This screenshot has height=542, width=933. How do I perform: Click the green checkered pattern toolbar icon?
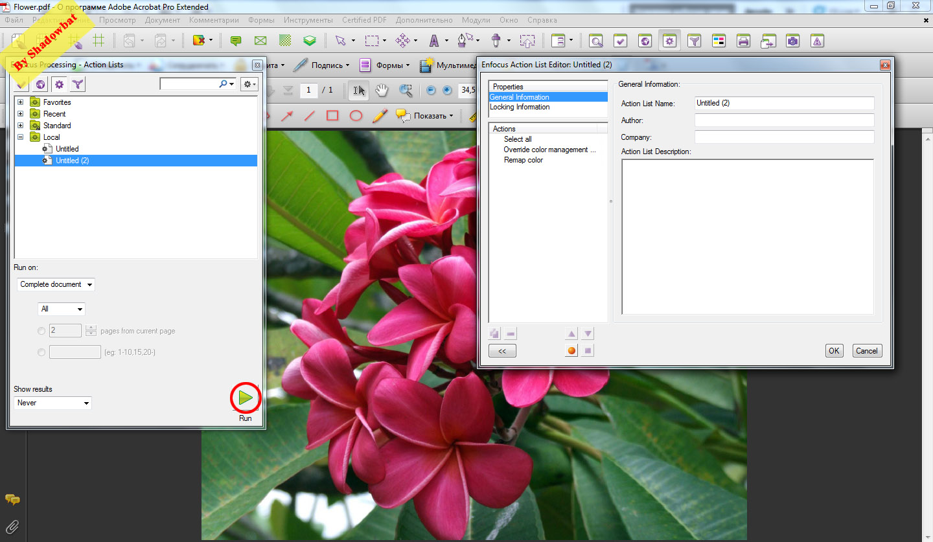285,41
